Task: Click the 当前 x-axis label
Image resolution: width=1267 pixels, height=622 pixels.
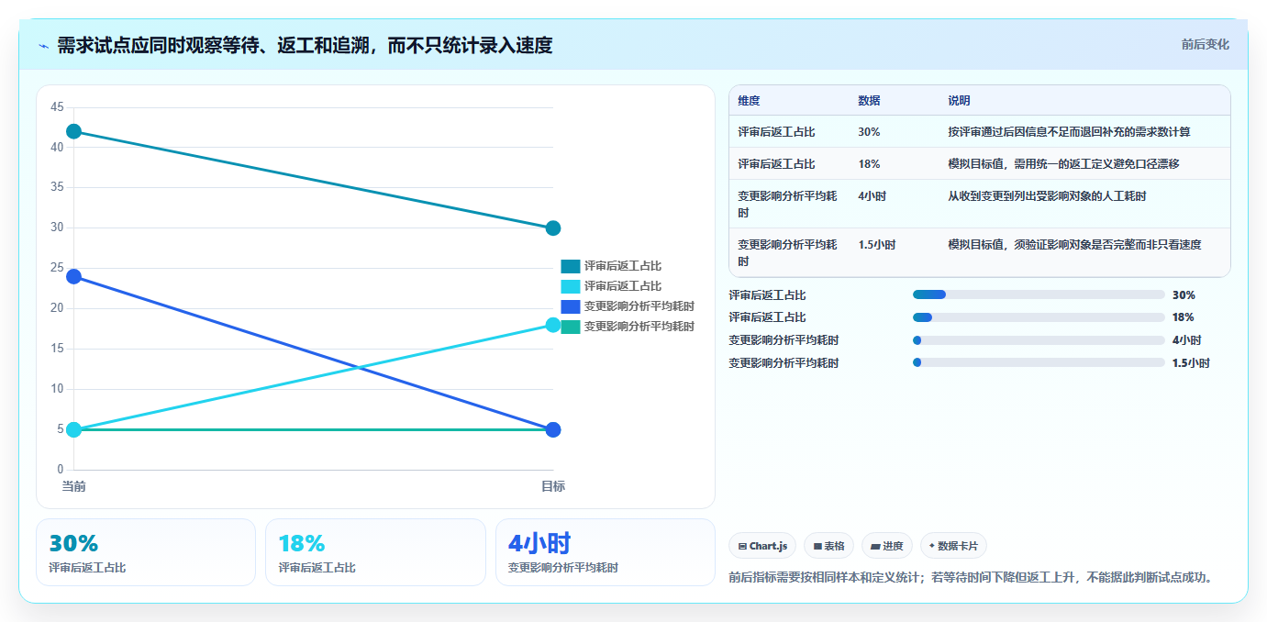Action: click(73, 486)
